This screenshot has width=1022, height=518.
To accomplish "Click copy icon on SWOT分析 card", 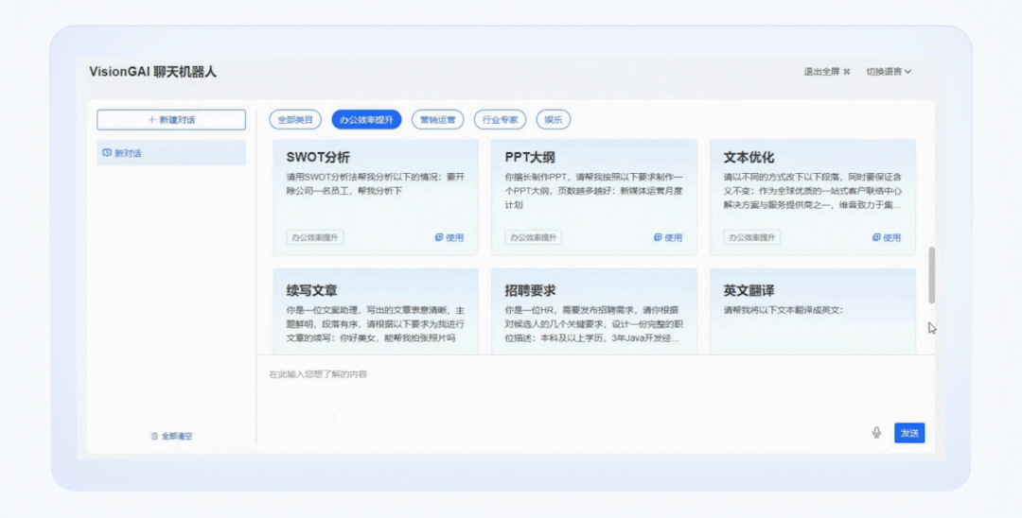I will click(439, 237).
